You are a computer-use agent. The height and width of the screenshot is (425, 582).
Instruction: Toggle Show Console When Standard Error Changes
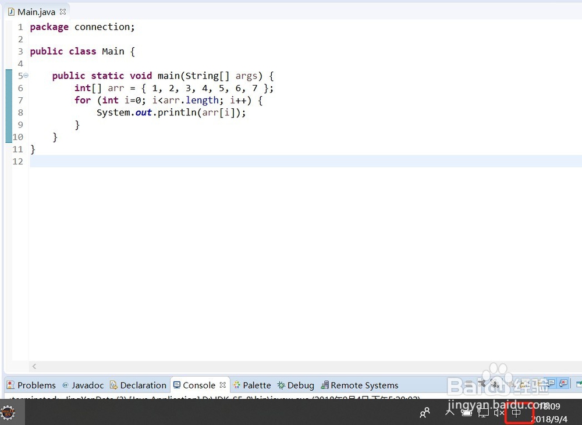click(x=564, y=382)
